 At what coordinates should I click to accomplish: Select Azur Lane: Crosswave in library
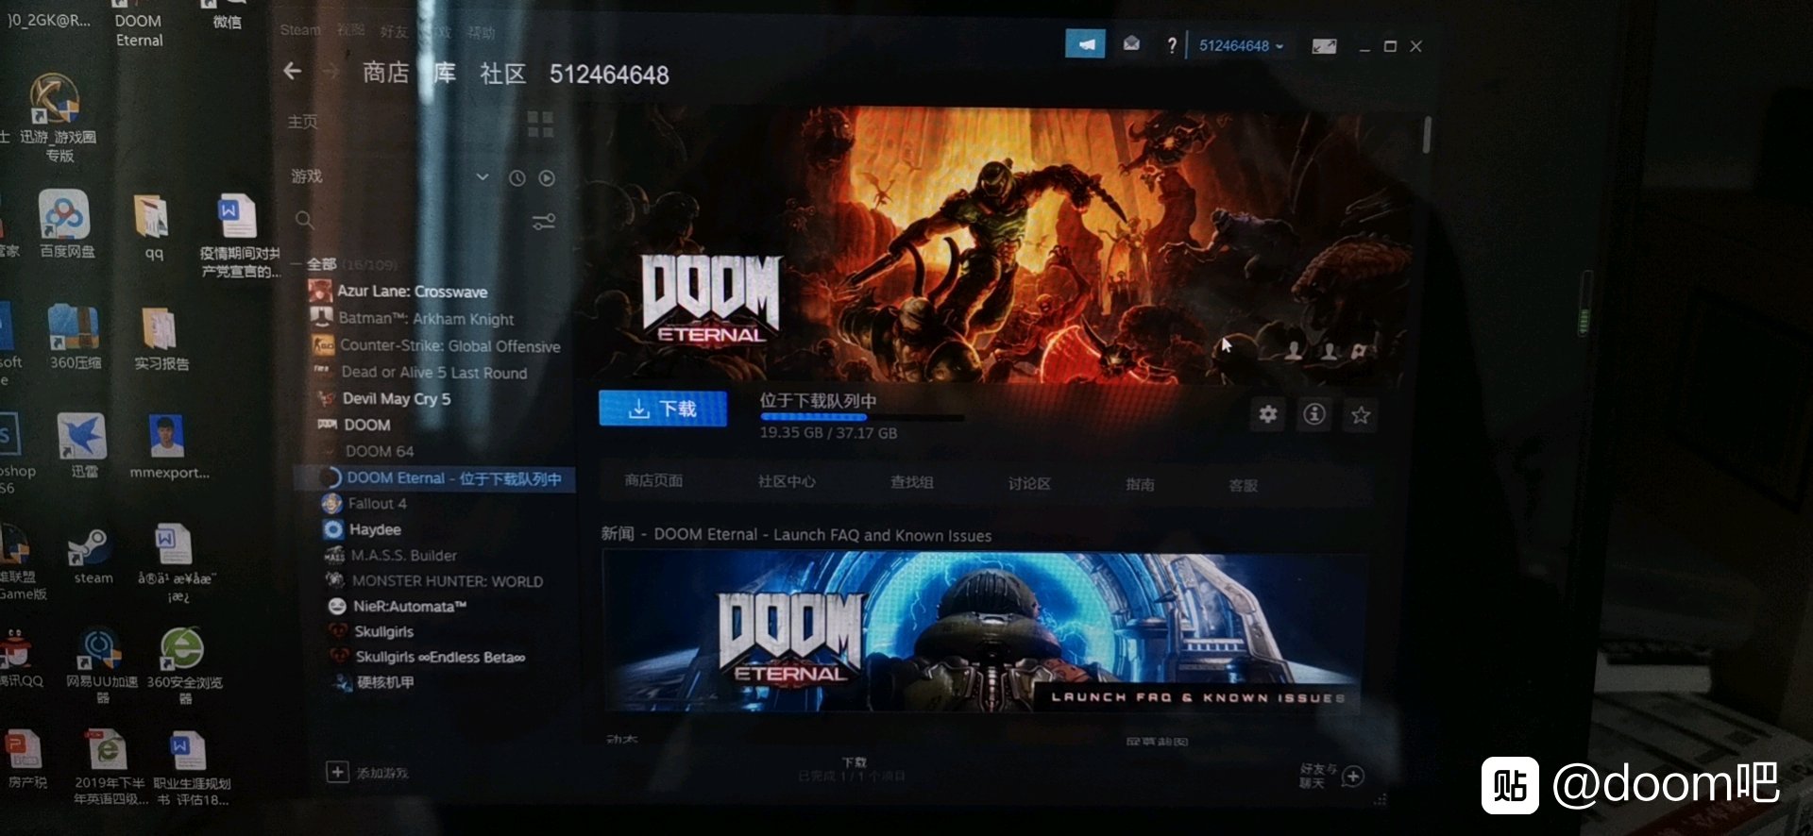(412, 292)
